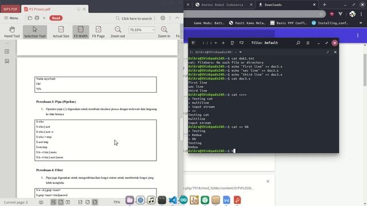Select the Hand Tool in WPS PDF
367x206 pixels.
point(11,32)
